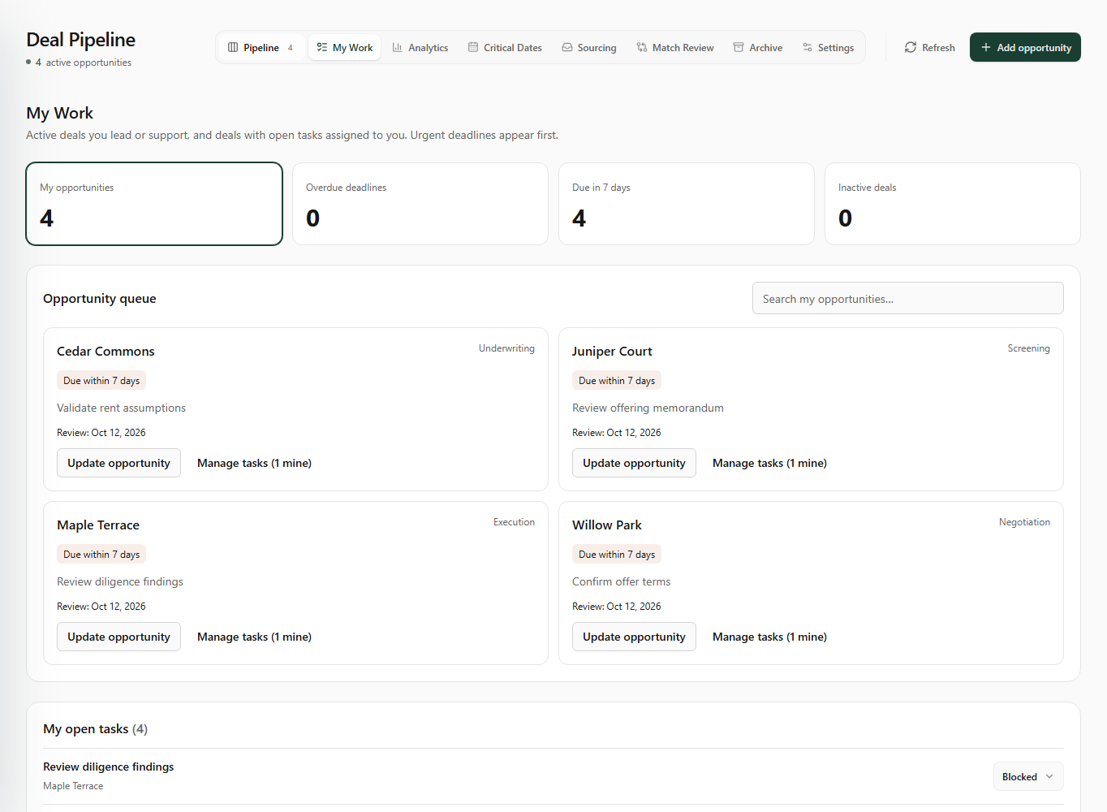Viewport: 1107px width, 812px height.
Task: Click the Screening stage label
Action: pos(1028,348)
